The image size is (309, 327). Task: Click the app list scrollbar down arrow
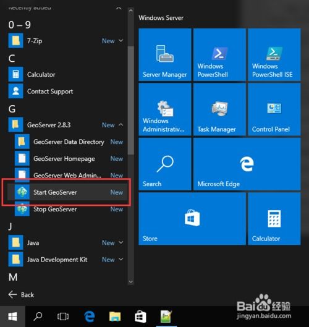coord(131,281)
